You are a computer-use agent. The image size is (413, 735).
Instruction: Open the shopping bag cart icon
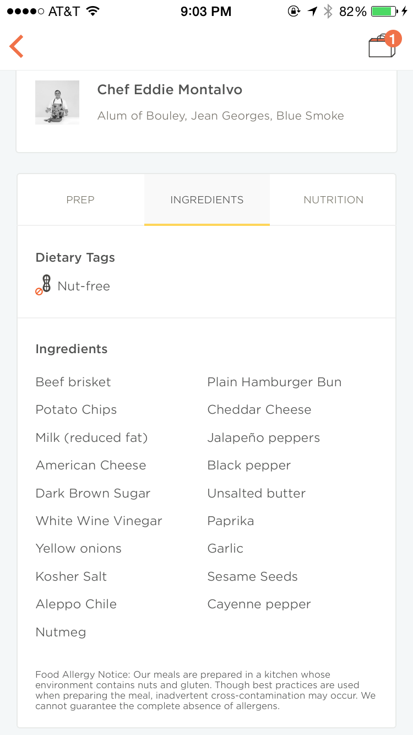tap(381, 47)
